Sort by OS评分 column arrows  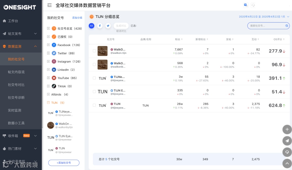coord(284,39)
